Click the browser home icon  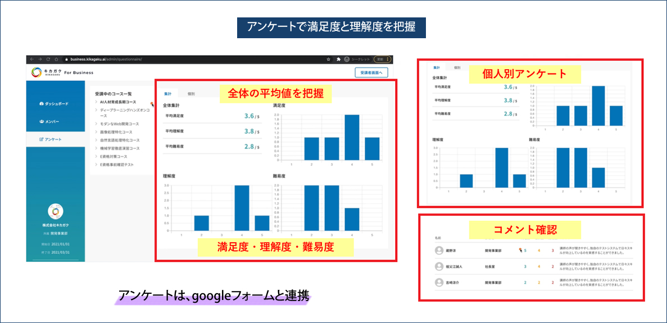tap(57, 60)
